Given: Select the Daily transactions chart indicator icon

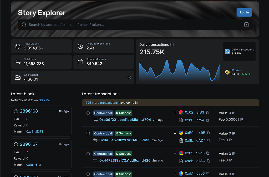Looking at the screenshot, I should [227, 52].
